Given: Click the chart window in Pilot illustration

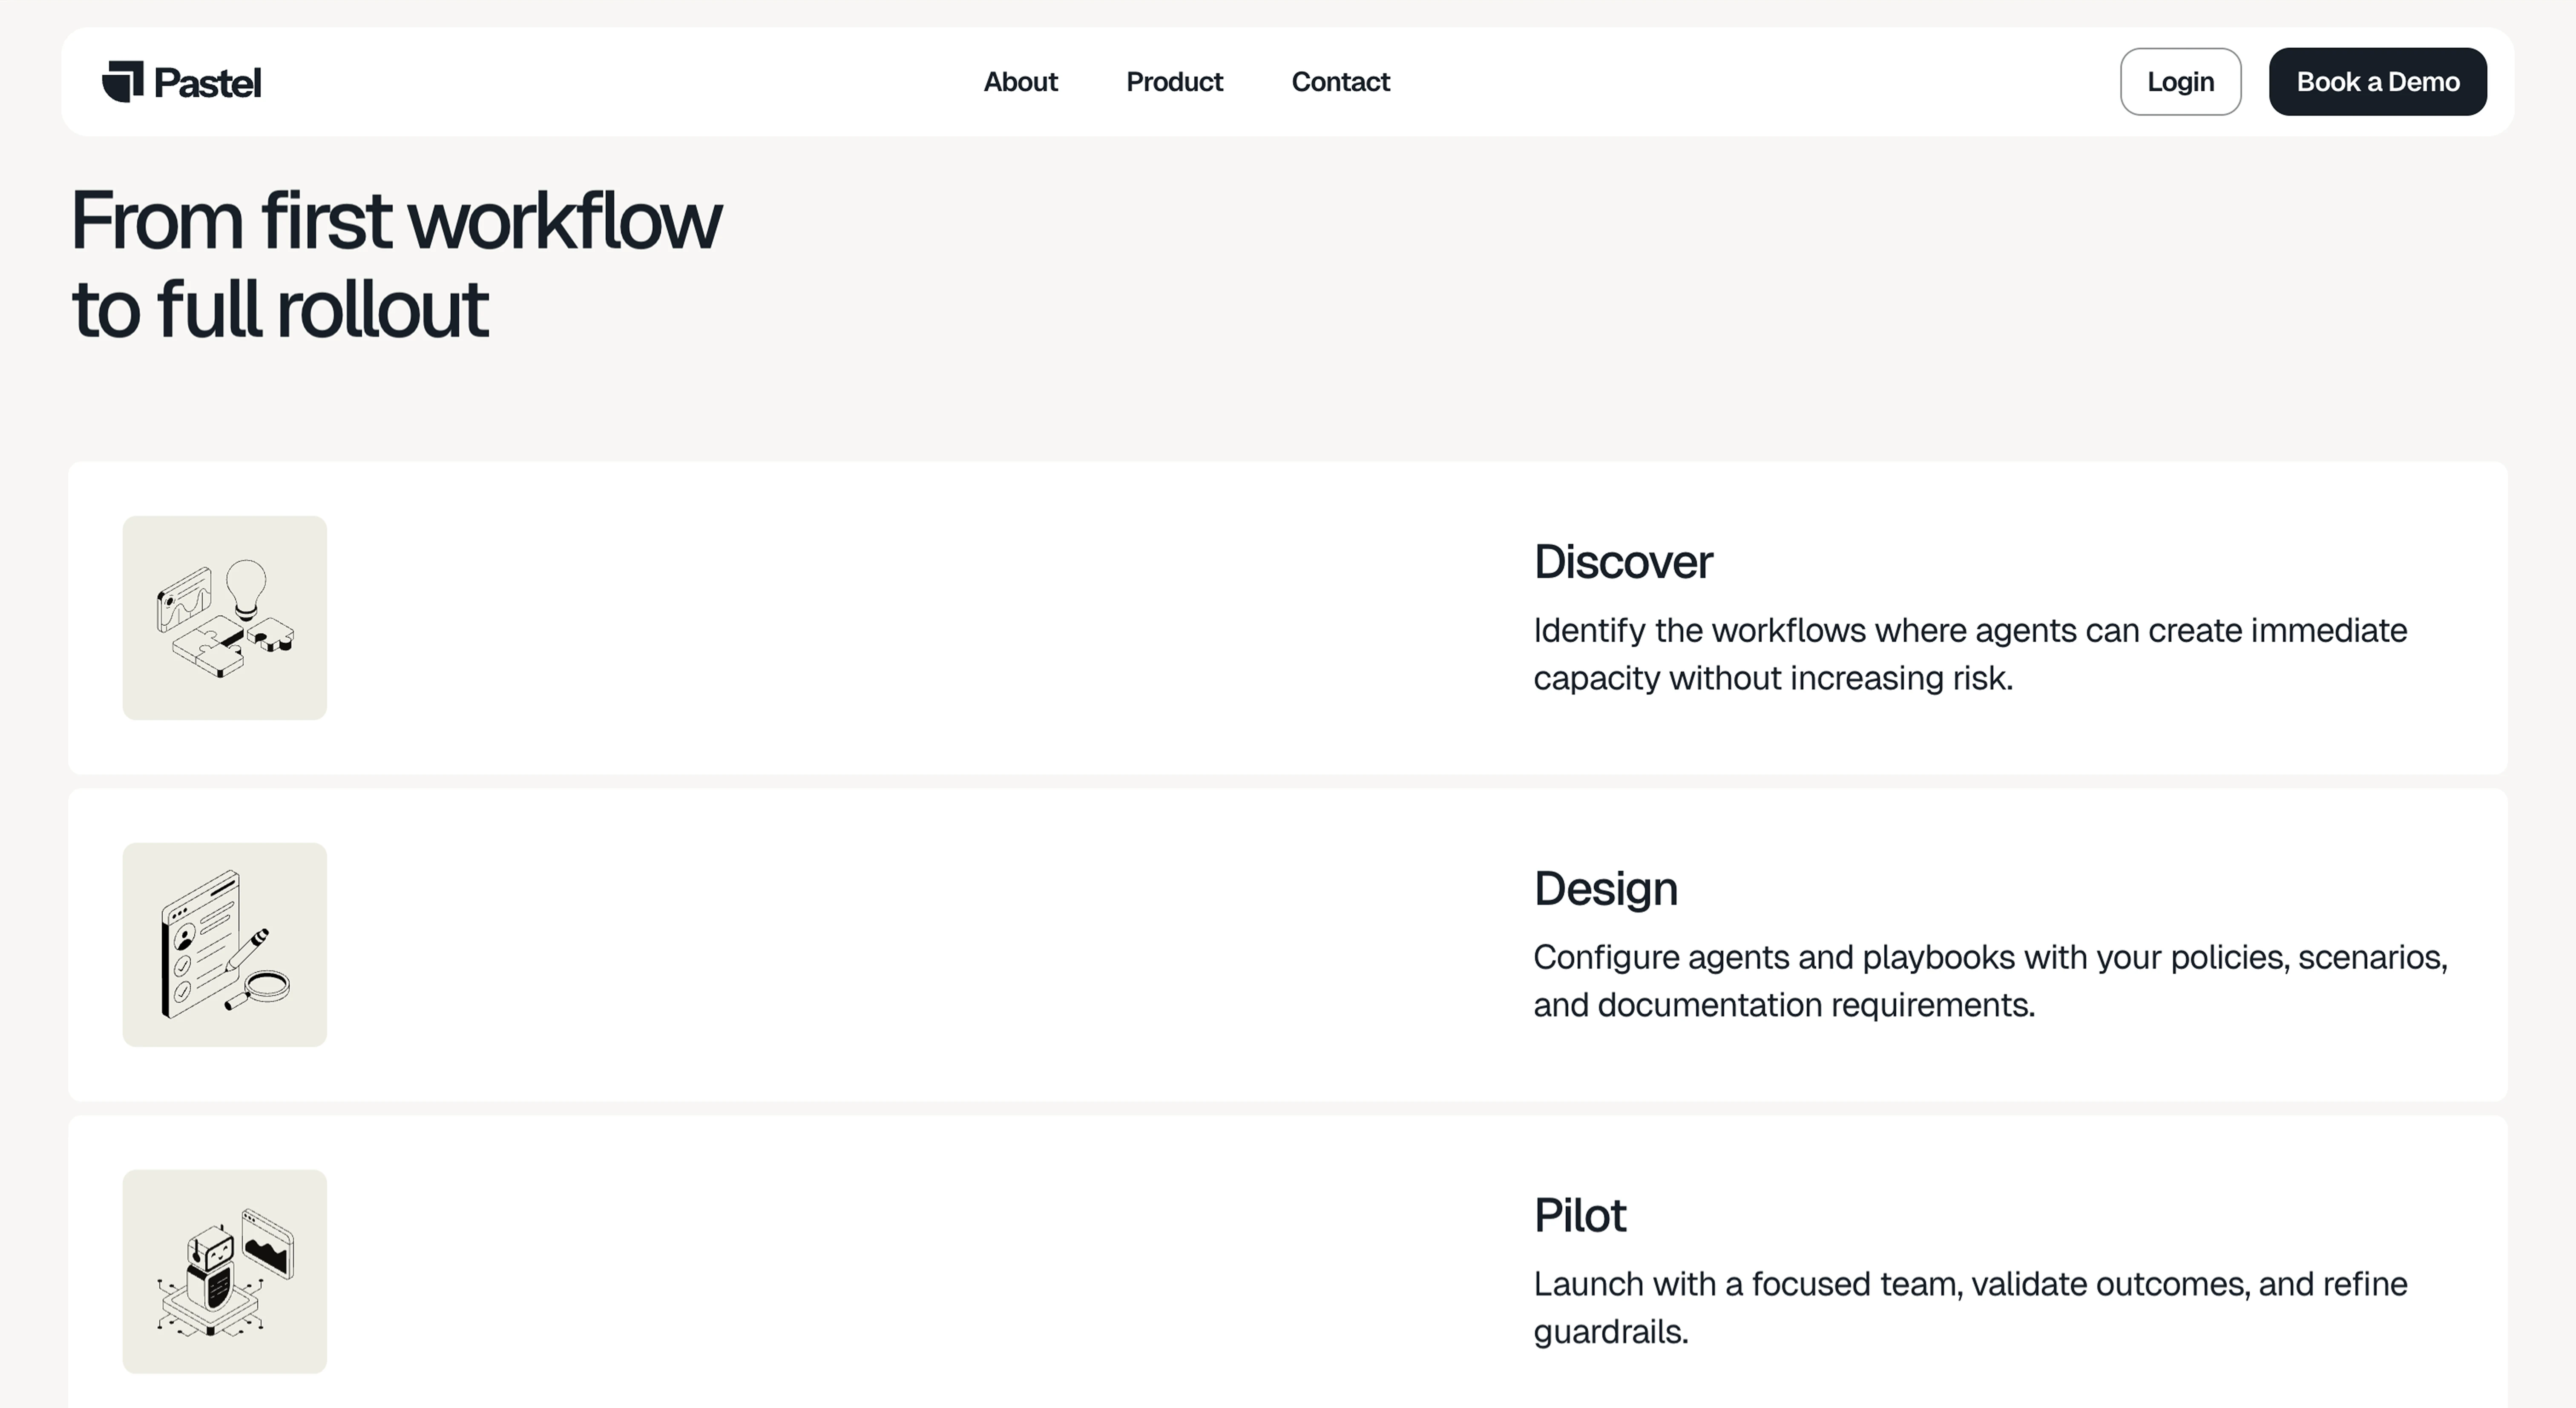Looking at the screenshot, I should coord(267,1244).
